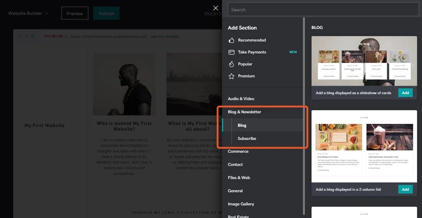Screen dimensions: 422x218
Task: Click the 'I am a creative writer' paragraph
Action: pyautogui.click(x=124, y=157)
